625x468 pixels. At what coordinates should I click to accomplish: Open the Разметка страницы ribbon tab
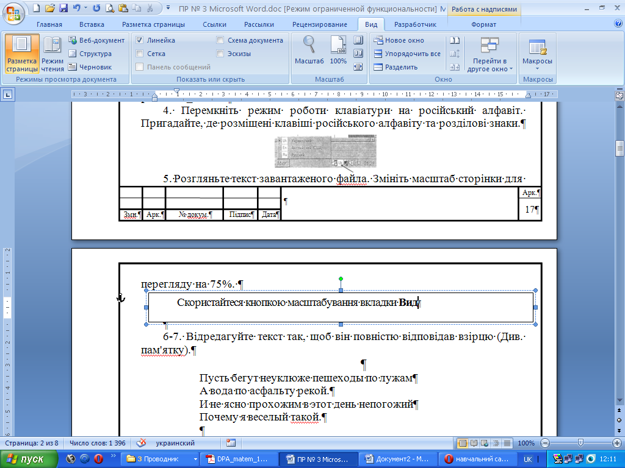153,24
